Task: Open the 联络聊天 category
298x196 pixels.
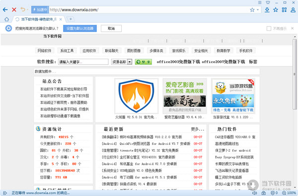Action: click(x=112, y=51)
